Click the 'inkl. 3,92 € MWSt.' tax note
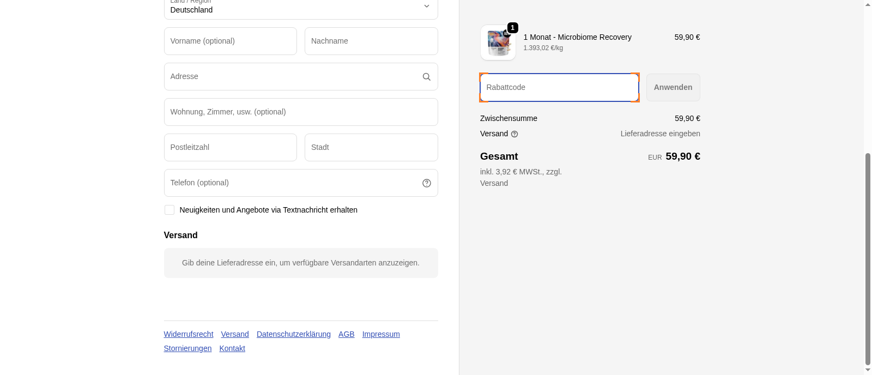Image resolution: width=872 pixels, height=375 pixels. [x=520, y=177]
